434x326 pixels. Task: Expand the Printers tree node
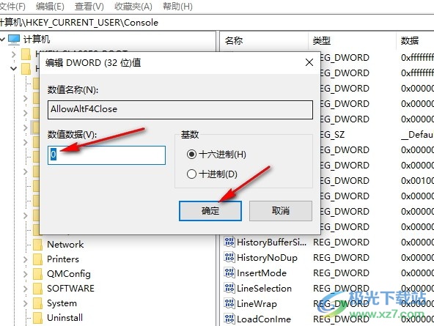(26, 259)
